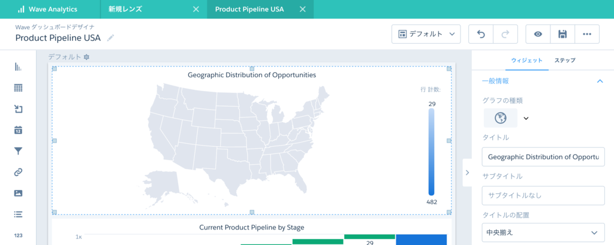Select the list widget icon
Image resolution: width=614 pixels, height=245 pixels.
[x=18, y=214]
